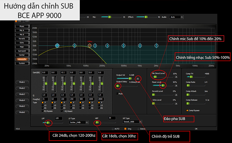Set the 63 Hz band type to HS

point(52,108)
